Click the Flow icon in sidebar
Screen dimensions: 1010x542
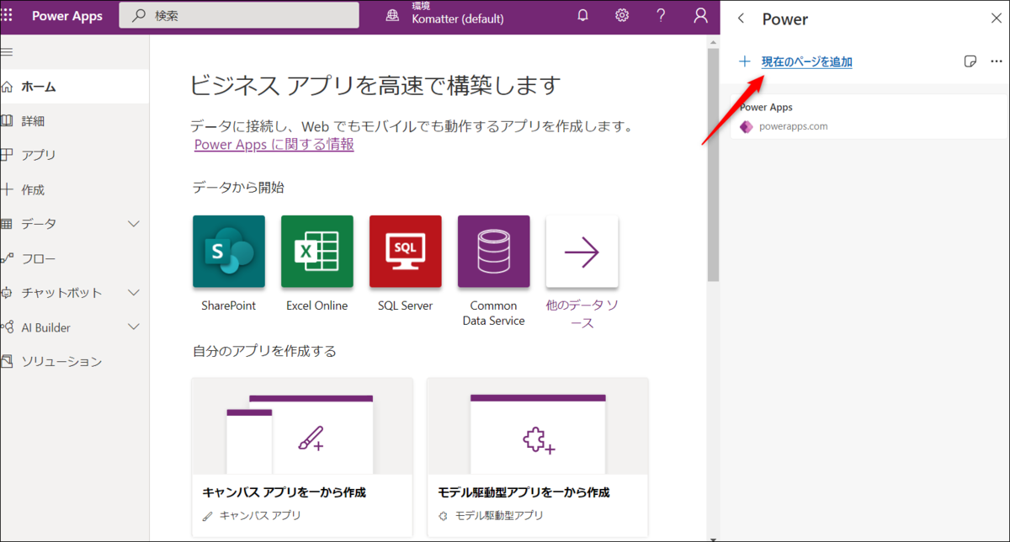click(7, 258)
